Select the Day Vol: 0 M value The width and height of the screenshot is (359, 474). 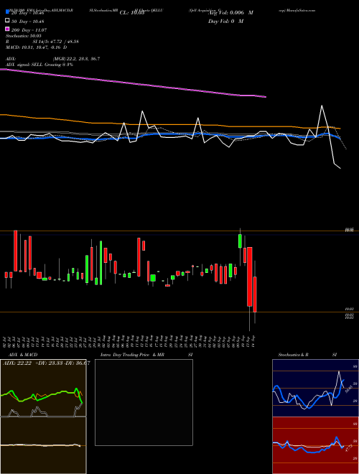(225, 21)
